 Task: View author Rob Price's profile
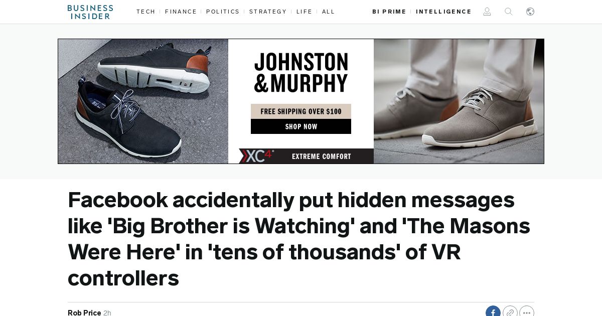pos(84,312)
